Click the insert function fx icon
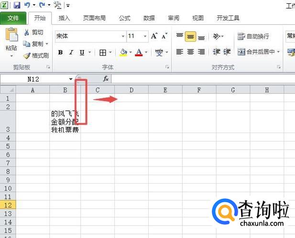The image size is (295, 238). [x=106, y=79]
